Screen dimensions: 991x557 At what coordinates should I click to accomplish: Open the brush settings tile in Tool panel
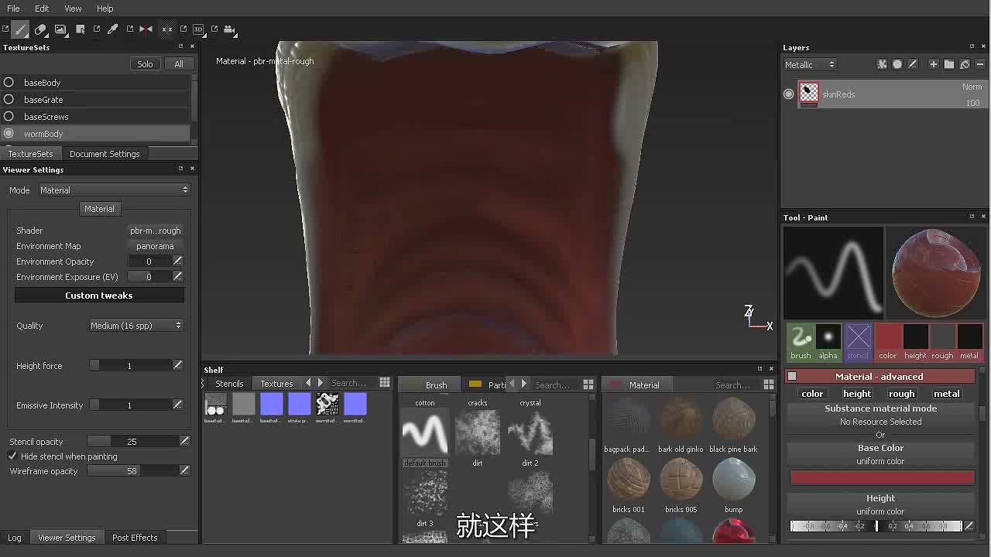[x=801, y=342]
